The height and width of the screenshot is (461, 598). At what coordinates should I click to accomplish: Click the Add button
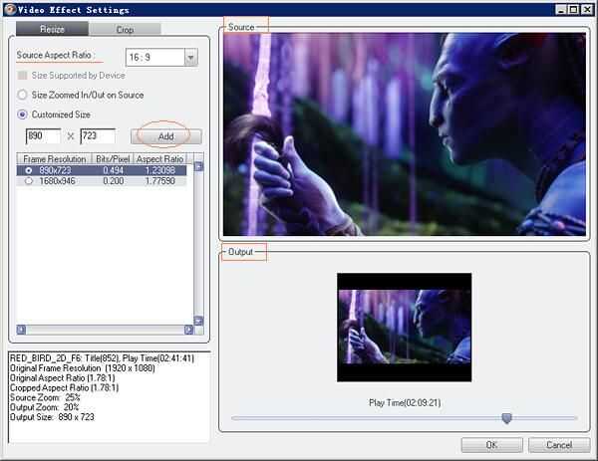pos(165,136)
